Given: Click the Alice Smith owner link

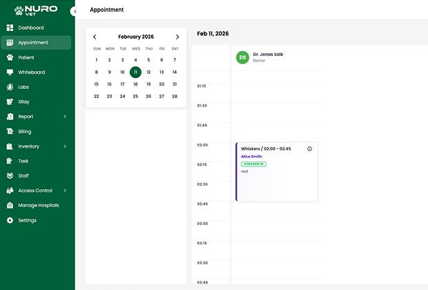Looking at the screenshot, I should [251, 157].
